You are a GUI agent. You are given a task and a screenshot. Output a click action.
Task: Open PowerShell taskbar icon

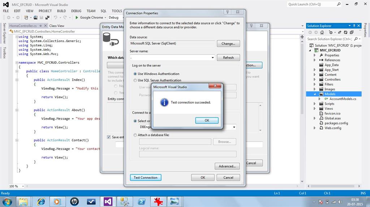[142, 202]
